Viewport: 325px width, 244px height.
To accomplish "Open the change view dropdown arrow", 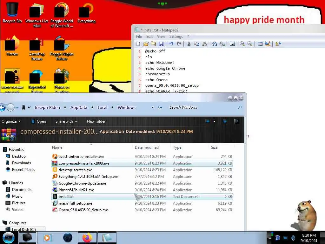I will point(215,121).
